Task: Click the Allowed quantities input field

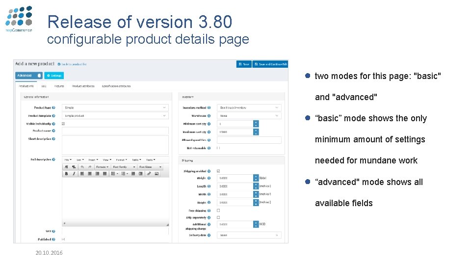Action: 249,140
